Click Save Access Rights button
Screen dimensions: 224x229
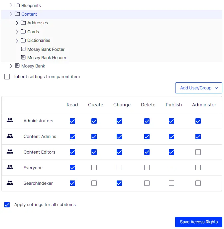pos(199,222)
